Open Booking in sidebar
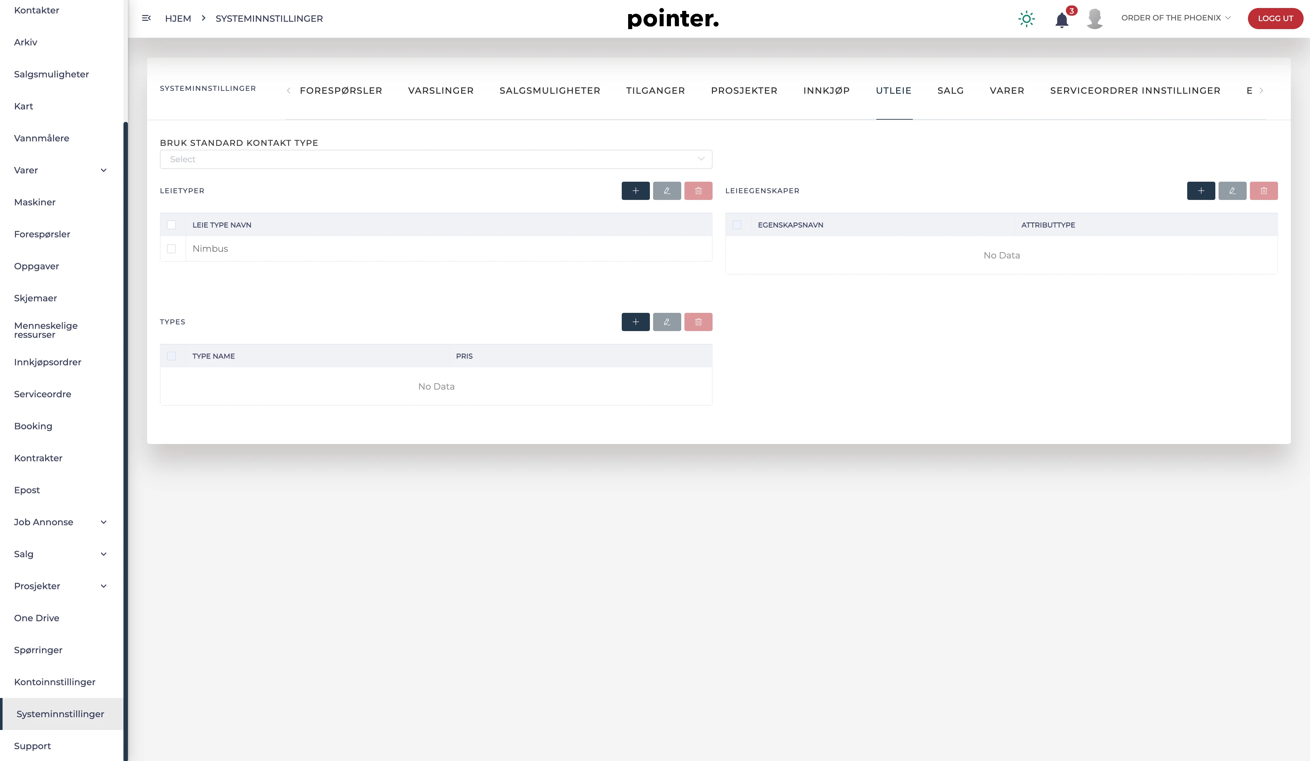The height and width of the screenshot is (761, 1310). (33, 426)
